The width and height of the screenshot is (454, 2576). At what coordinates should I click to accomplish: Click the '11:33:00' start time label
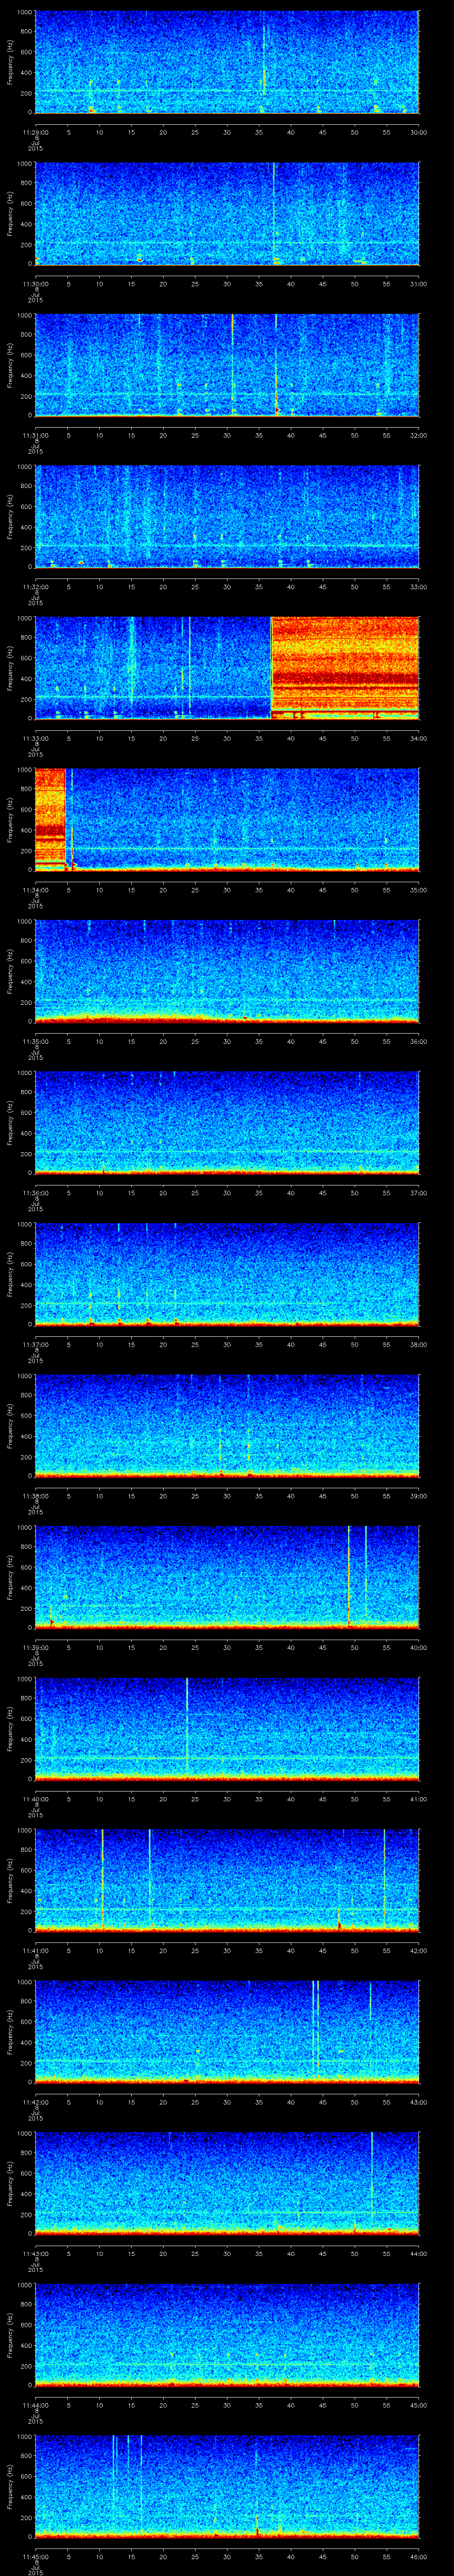tap(35, 738)
